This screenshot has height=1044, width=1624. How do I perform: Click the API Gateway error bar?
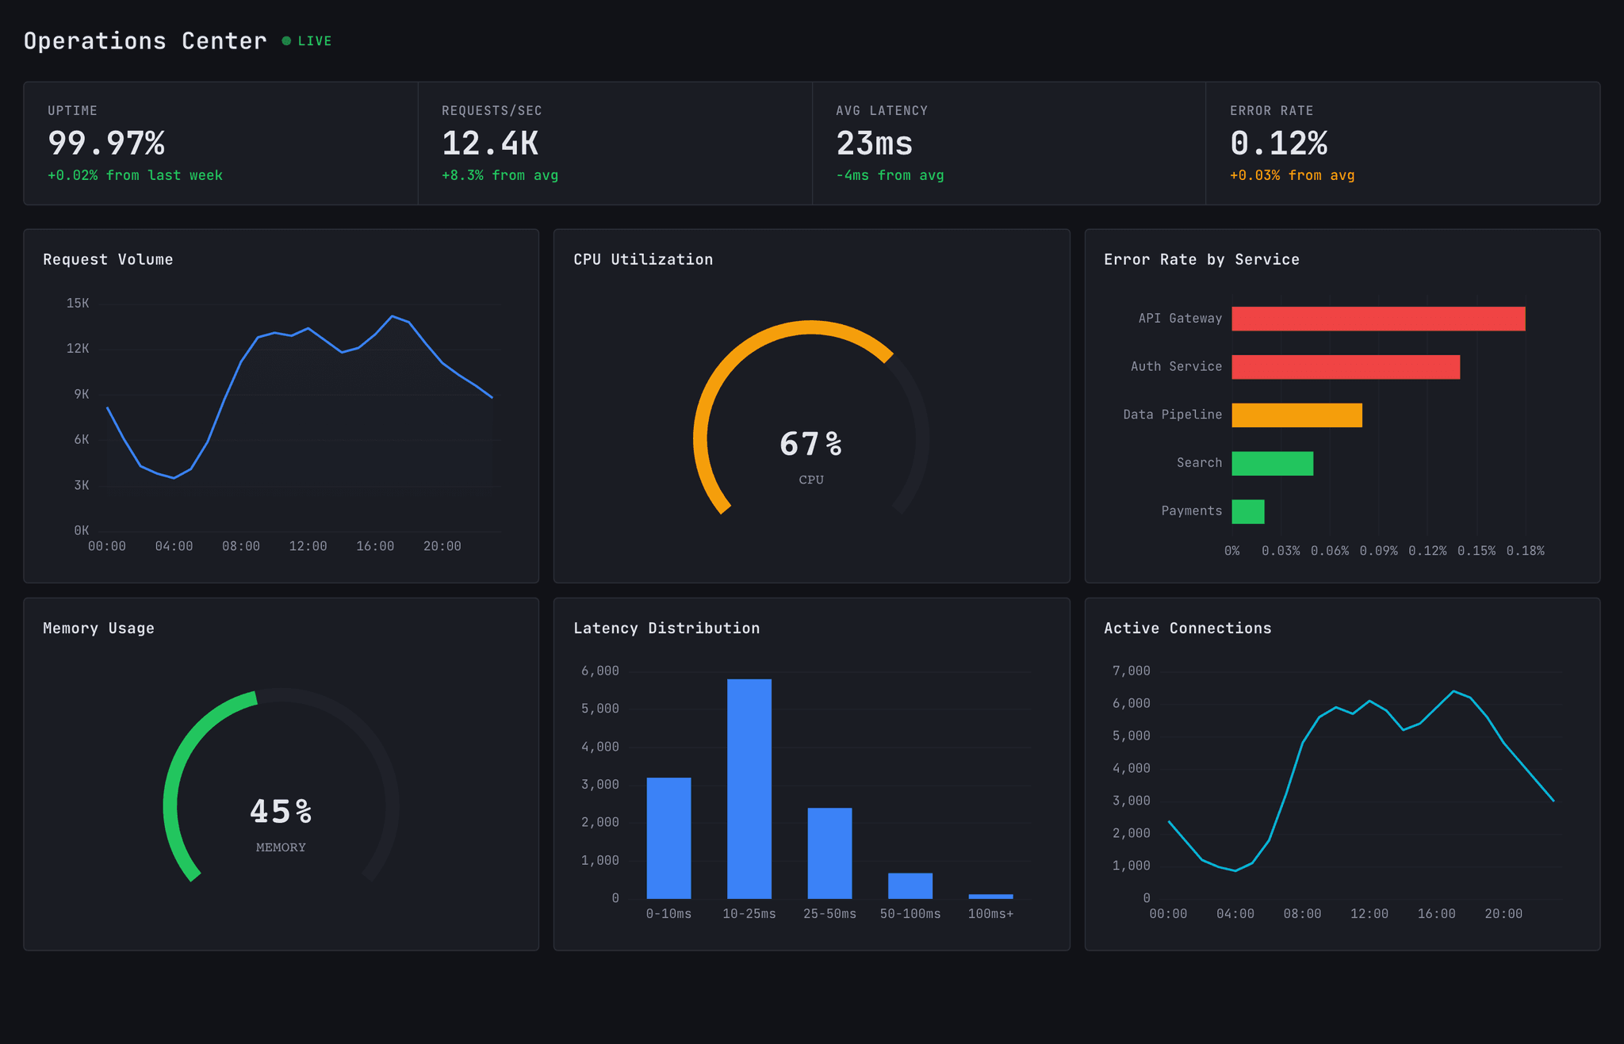1377,318
